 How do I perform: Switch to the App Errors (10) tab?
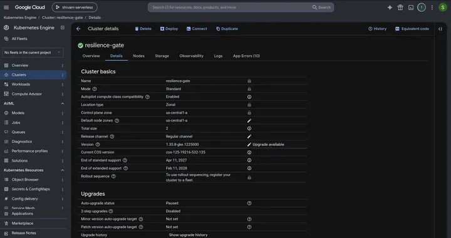247,56
